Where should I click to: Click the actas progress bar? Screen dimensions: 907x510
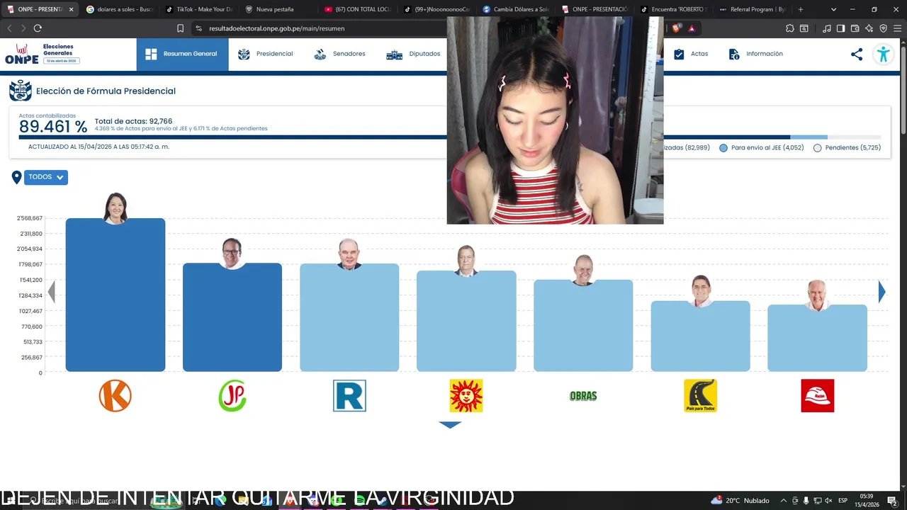pyautogui.click(x=450, y=137)
